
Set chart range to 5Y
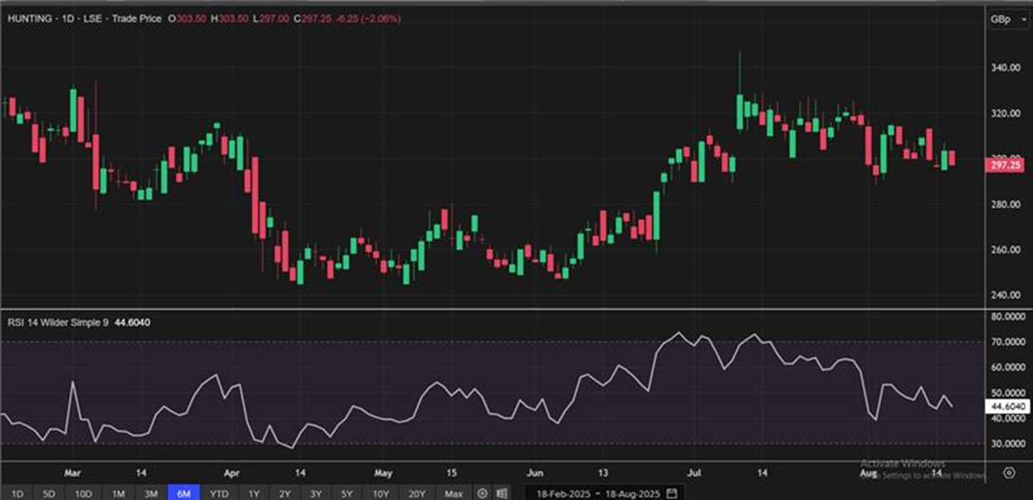point(346,493)
